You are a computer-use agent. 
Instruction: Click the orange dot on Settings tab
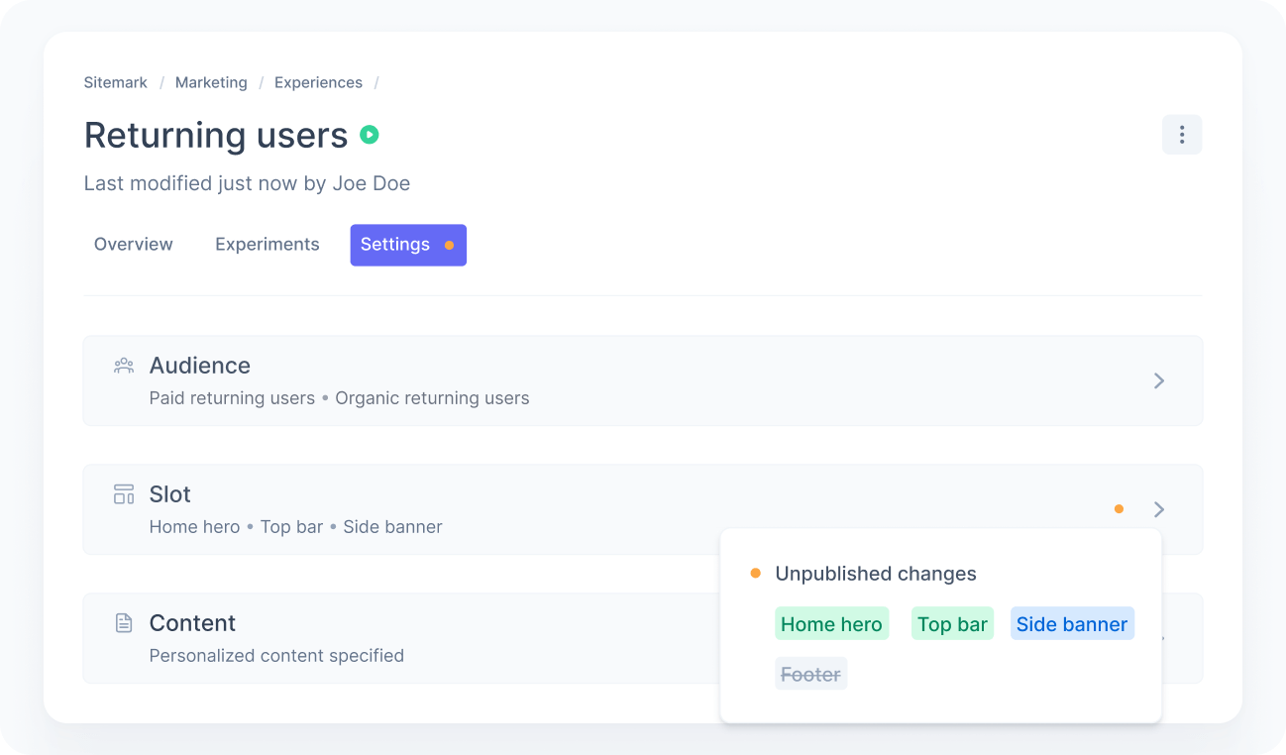tap(449, 246)
